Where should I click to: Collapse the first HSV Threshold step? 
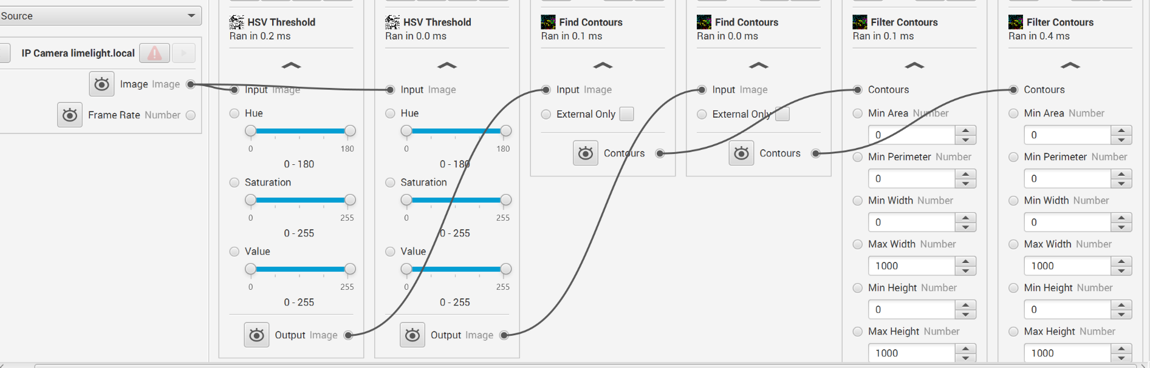click(x=291, y=65)
